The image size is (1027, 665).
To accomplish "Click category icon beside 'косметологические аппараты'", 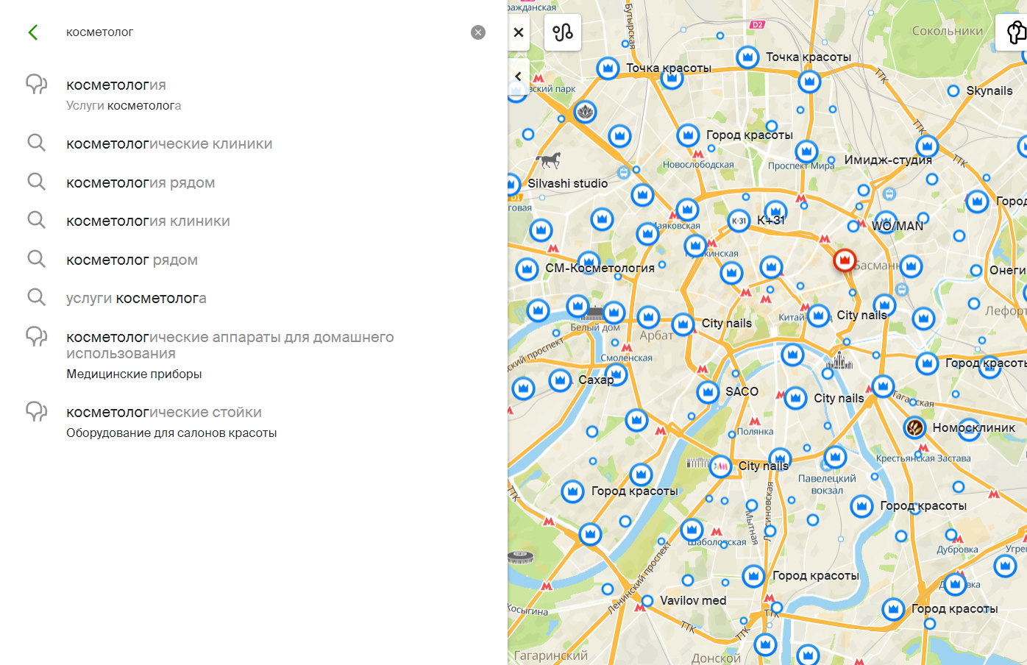I will pyautogui.click(x=36, y=336).
